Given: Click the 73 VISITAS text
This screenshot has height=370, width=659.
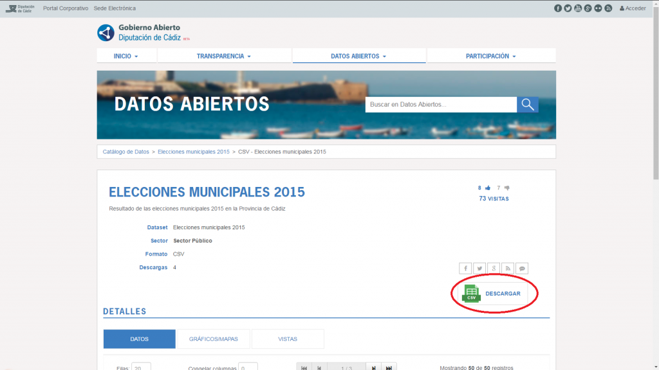Looking at the screenshot, I should (x=494, y=199).
